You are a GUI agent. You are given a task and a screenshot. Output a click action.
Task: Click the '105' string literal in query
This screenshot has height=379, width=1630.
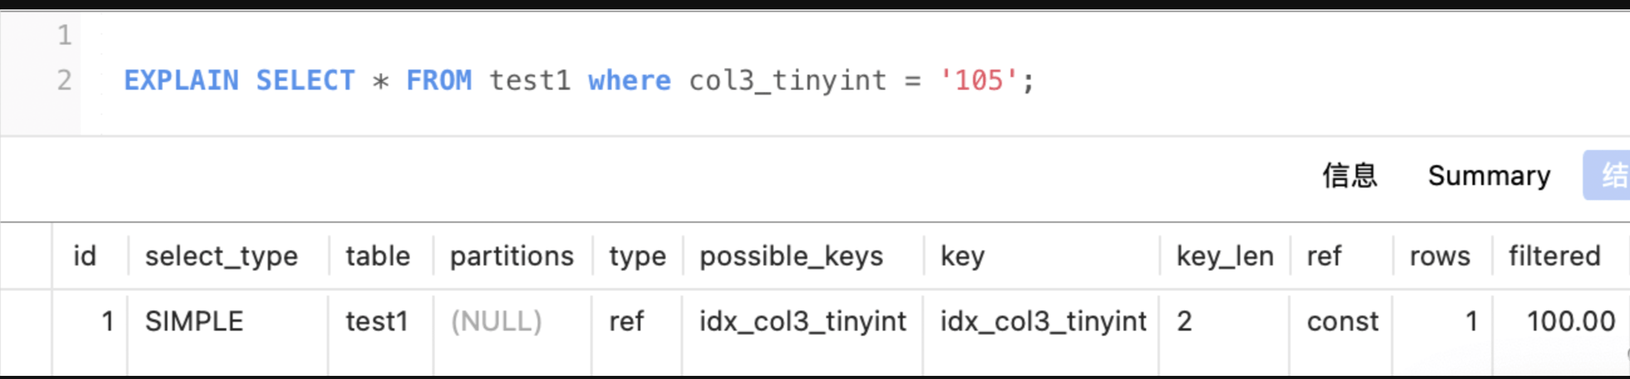[x=979, y=80]
